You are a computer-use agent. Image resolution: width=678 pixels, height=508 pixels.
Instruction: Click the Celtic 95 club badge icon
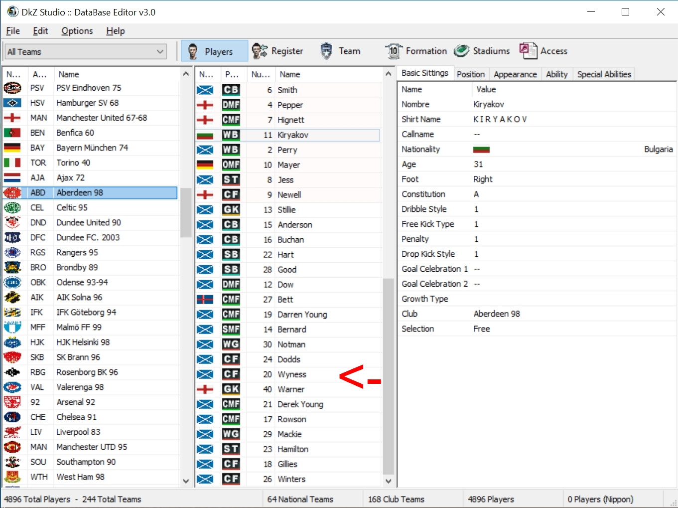pos(12,208)
